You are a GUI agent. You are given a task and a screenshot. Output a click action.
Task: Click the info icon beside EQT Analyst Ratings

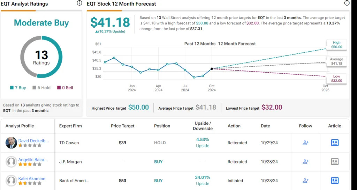(x=79, y=3)
